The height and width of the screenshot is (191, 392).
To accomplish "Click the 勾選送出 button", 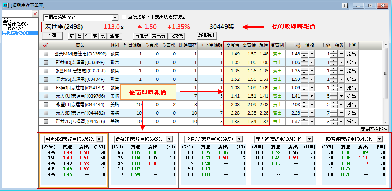I will click(206, 36).
